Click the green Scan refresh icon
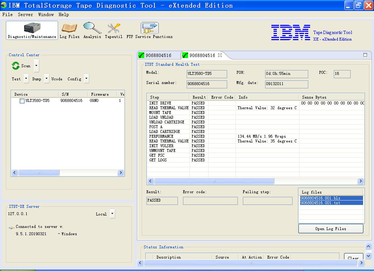This screenshot has width=374, height=271. pyautogui.click(x=16, y=66)
